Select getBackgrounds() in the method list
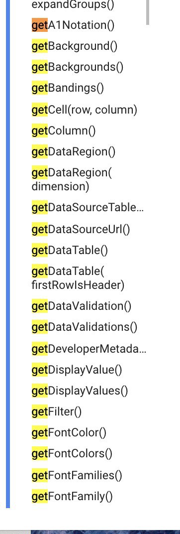 click(78, 67)
